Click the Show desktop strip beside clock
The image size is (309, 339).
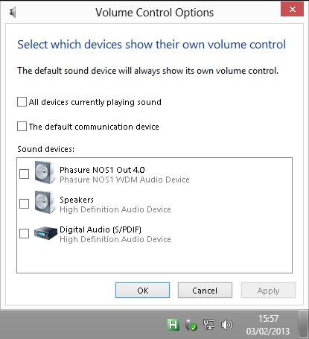tap(303, 324)
